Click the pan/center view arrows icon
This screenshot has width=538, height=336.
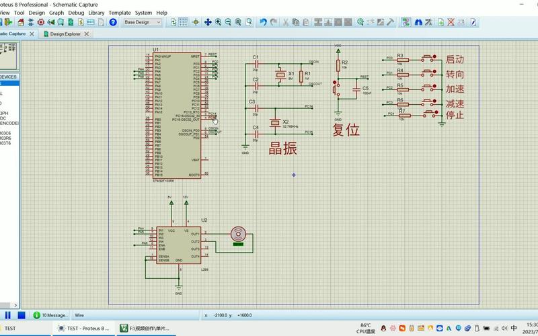tap(208, 22)
